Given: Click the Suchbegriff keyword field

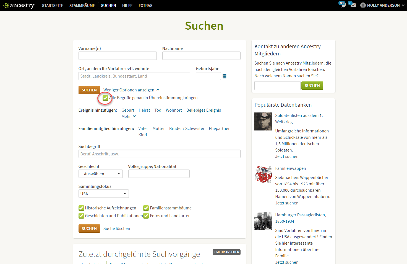Looking at the screenshot, I should (x=160, y=154).
